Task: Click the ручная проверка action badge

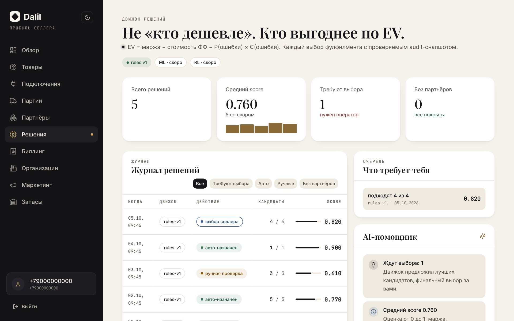Action: tap(222, 273)
